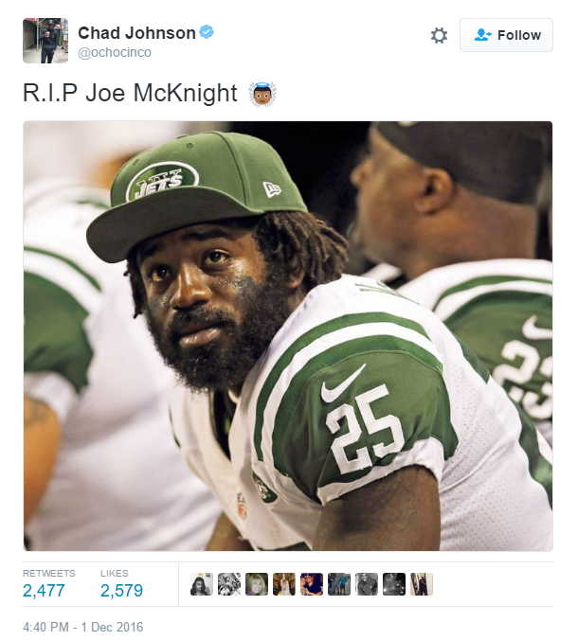The width and height of the screenshot is (578, 641).
Task: Open the @ochocinco handle link
Action: pyautogui.click(x=115, y=52)
